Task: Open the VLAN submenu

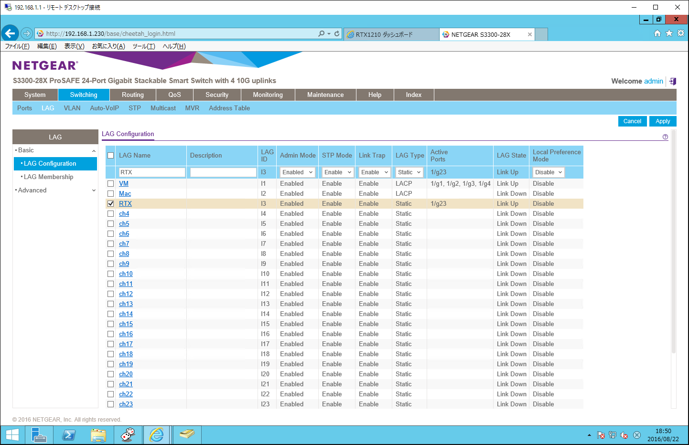Action: point(72,108)
